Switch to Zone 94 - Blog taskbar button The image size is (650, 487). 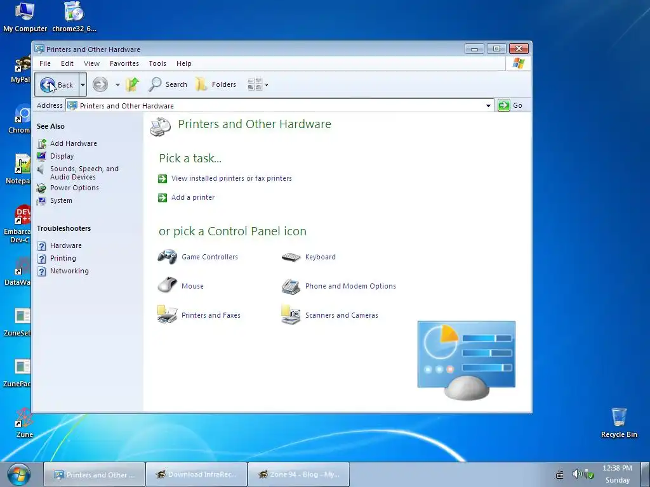coord(298,474)
